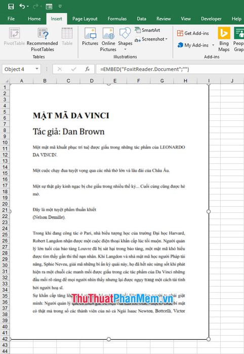Screen dimensions: 244x354
Task: Click the bottom center resize handle of object
Action: (x=109, y=339)
